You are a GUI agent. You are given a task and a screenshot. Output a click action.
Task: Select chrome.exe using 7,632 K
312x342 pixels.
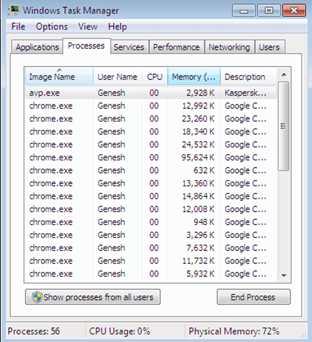click(x=151, y=248)
